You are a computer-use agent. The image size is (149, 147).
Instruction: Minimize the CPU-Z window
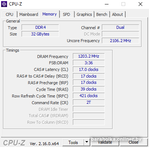coord(107,4)
